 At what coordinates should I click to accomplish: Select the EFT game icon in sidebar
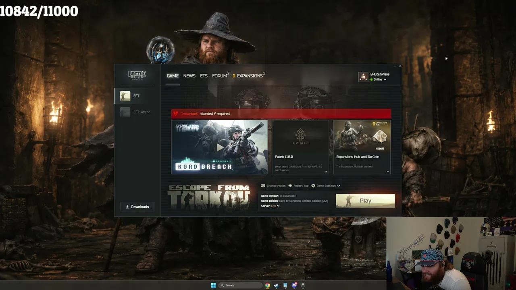pos(125,96)
